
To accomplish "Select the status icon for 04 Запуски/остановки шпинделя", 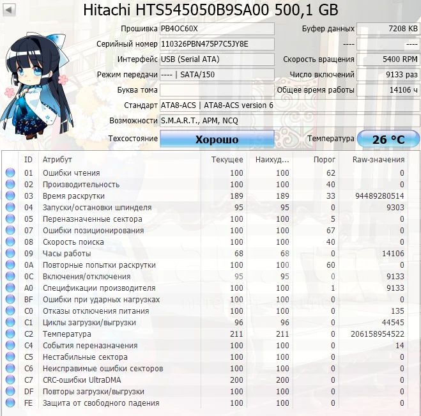I will click(x=10, y=207).
